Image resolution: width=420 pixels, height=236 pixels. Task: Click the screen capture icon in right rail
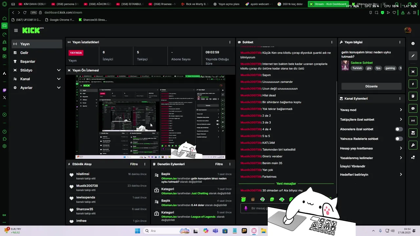(413, 72)
